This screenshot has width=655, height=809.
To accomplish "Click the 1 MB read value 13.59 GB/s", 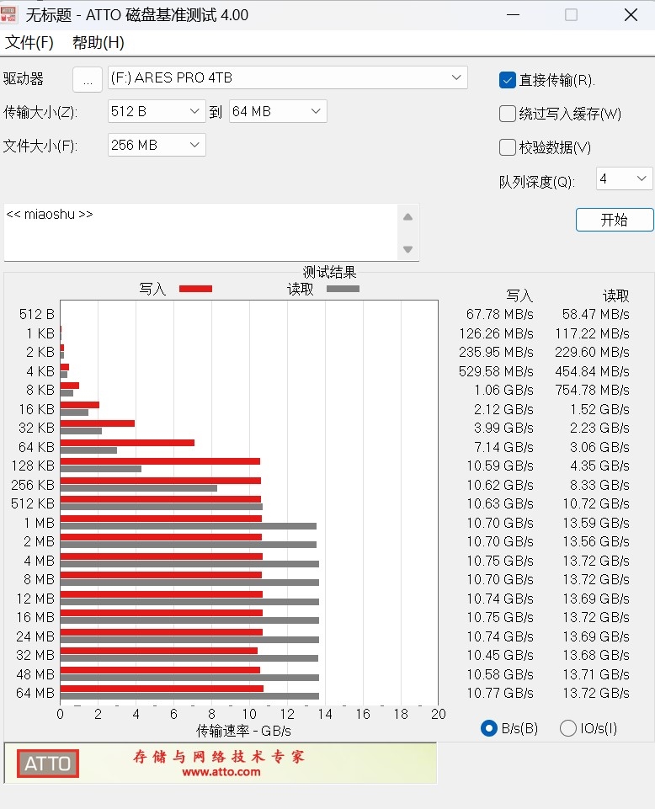I will click(x=595, y=523).
